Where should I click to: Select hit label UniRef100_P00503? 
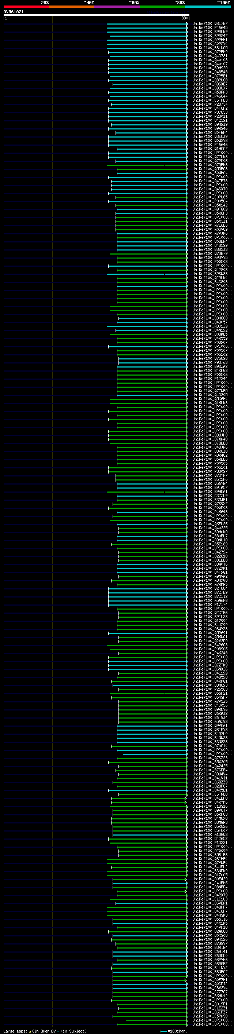[x=210, y=508]
